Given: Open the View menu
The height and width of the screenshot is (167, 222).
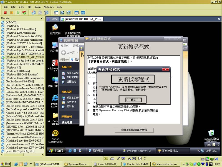Looking at the screenshot, I should tap(21, 7).
